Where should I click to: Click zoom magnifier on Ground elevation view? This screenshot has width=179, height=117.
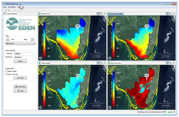(170, 14)
